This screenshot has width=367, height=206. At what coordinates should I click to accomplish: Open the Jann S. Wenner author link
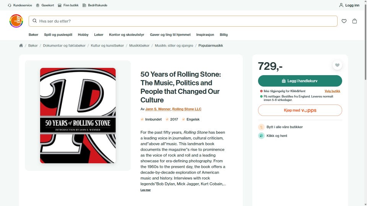pos(158,109)
